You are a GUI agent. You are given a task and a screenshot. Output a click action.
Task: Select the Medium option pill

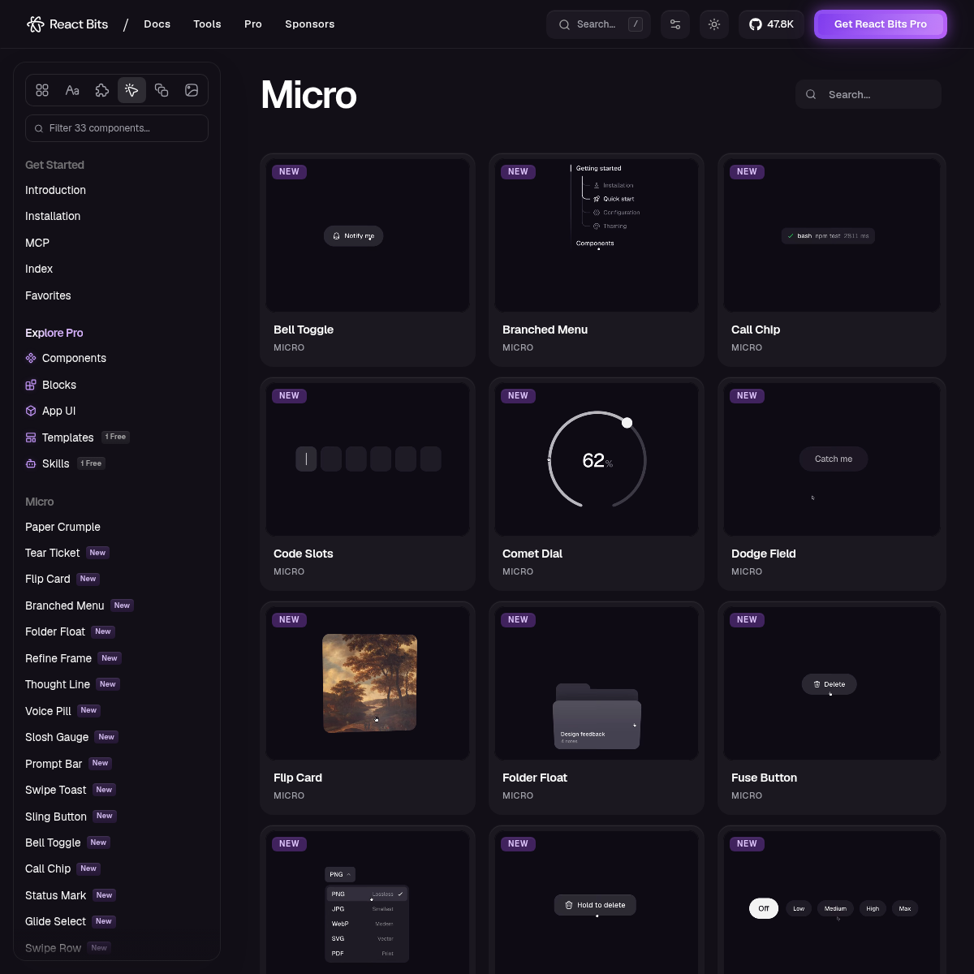835,908
